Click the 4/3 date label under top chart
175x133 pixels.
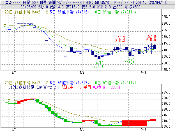82,73
